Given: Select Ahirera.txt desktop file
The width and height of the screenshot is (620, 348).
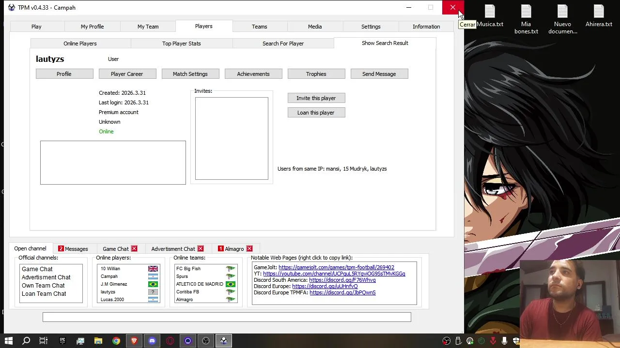Looking at the screenshot, I should (599, 16).
